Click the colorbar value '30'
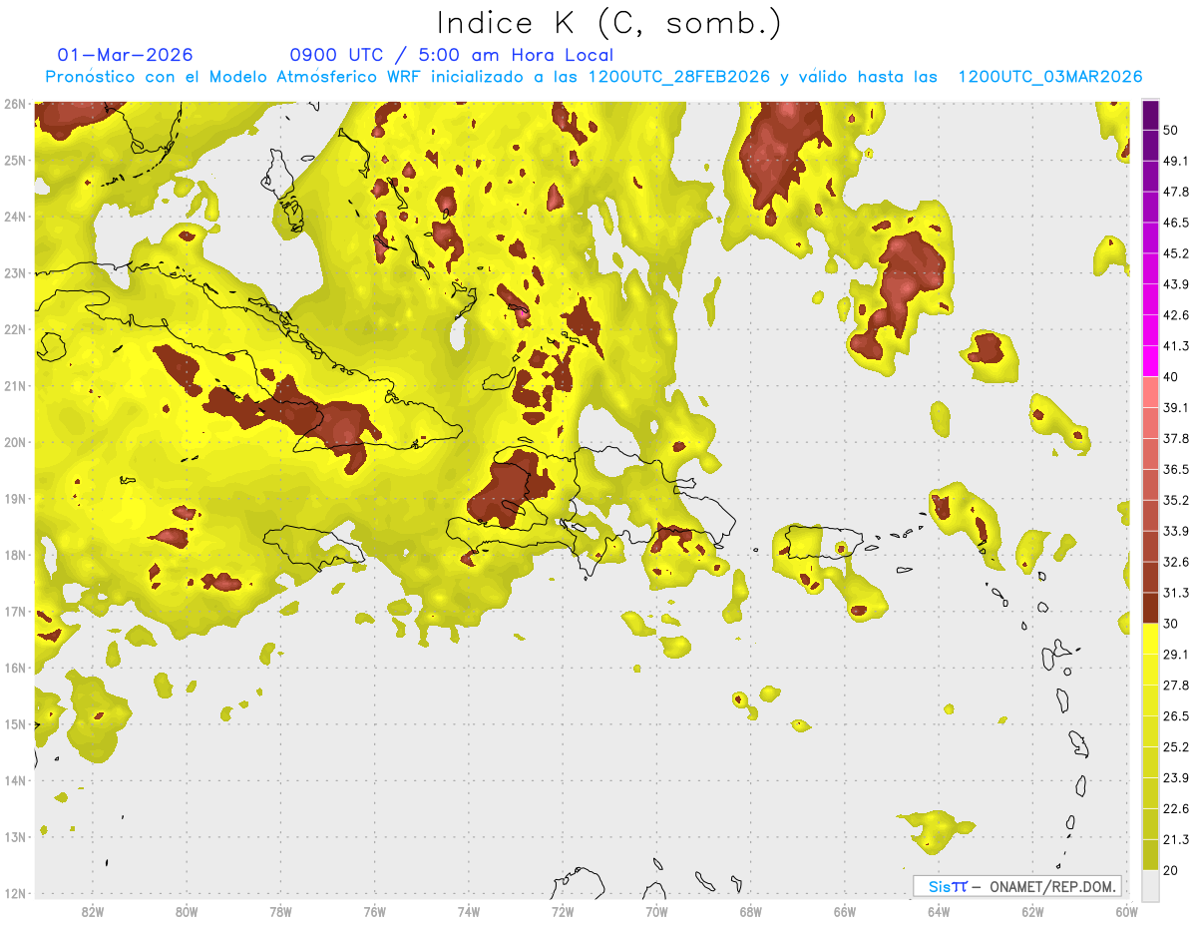The width and height of the screenshot is (1197, 925). click(x=1171, y=624)
